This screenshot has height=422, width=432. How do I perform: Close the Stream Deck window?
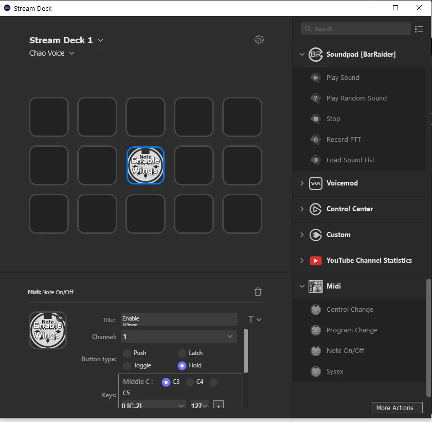point(419,8)
